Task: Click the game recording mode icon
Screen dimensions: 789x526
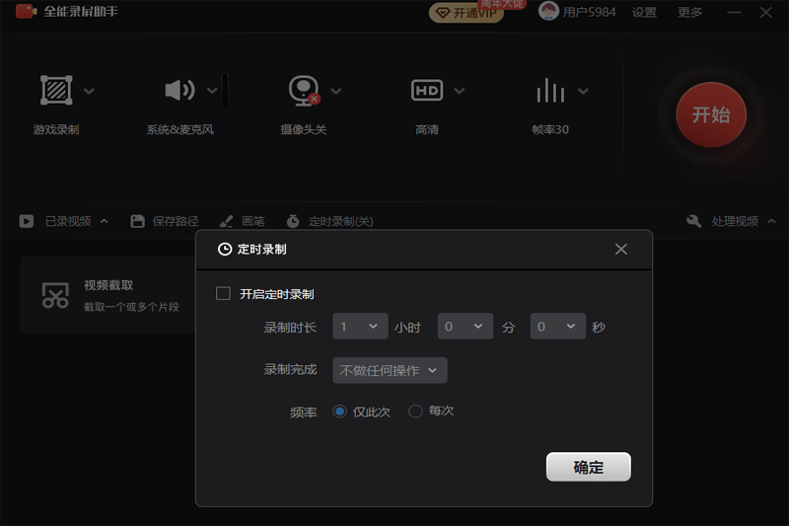Action: (x=56, y=91)
